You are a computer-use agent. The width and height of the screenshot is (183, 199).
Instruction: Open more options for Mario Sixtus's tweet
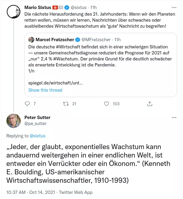point(174,8)
